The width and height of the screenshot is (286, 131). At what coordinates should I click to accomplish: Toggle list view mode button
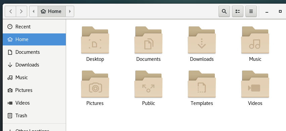click(238, 11)
